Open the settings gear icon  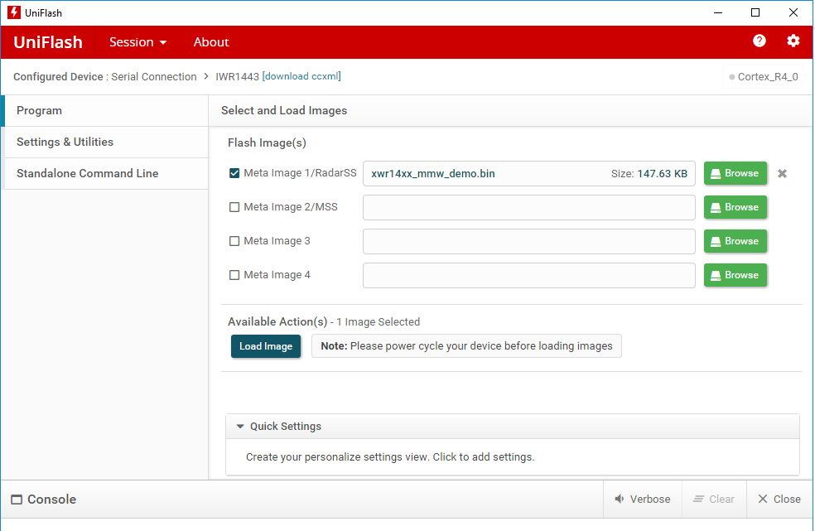point(793,41)
